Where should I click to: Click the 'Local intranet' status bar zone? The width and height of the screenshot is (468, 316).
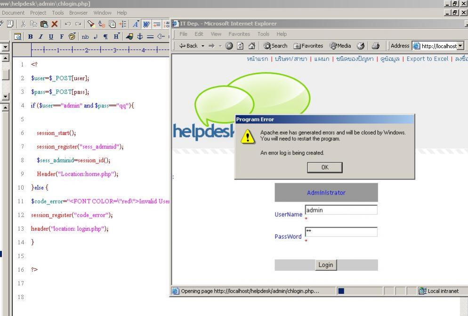[439, 291]
